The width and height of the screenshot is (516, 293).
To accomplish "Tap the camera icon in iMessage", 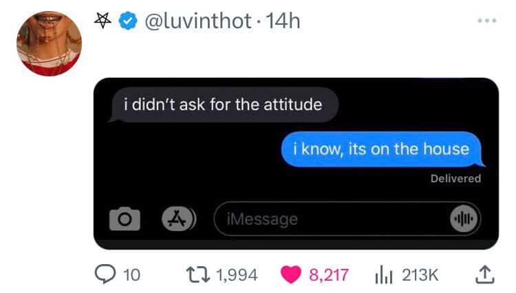I will 125,219.
